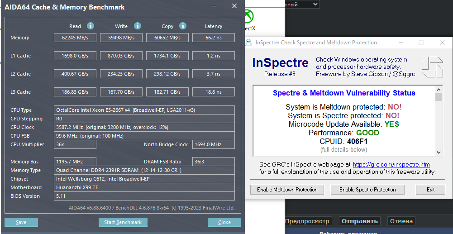Select L2 Cache Read 400.67 GB/s
The height and width of the screenshot is (234, 453).
point(75,74)
